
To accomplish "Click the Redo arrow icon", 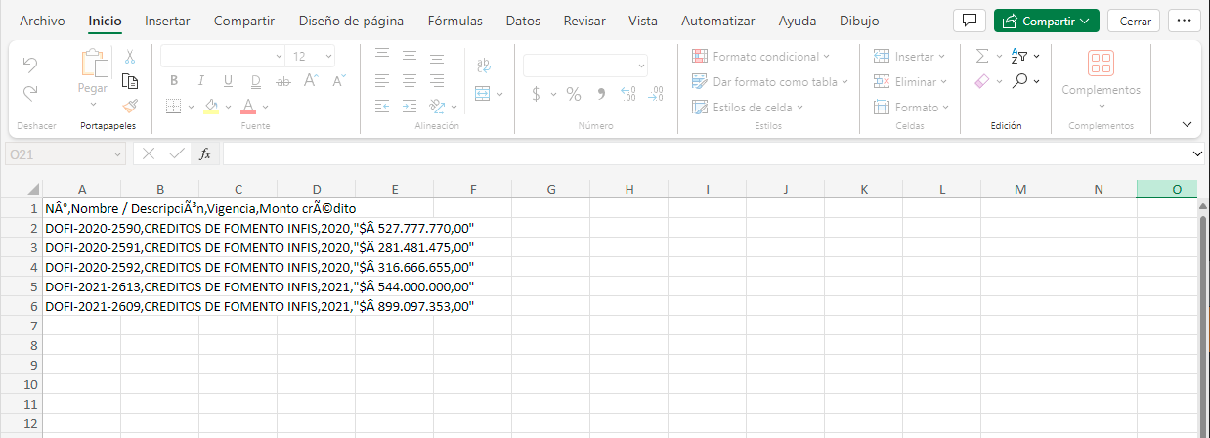I will (x=30, y=94).
